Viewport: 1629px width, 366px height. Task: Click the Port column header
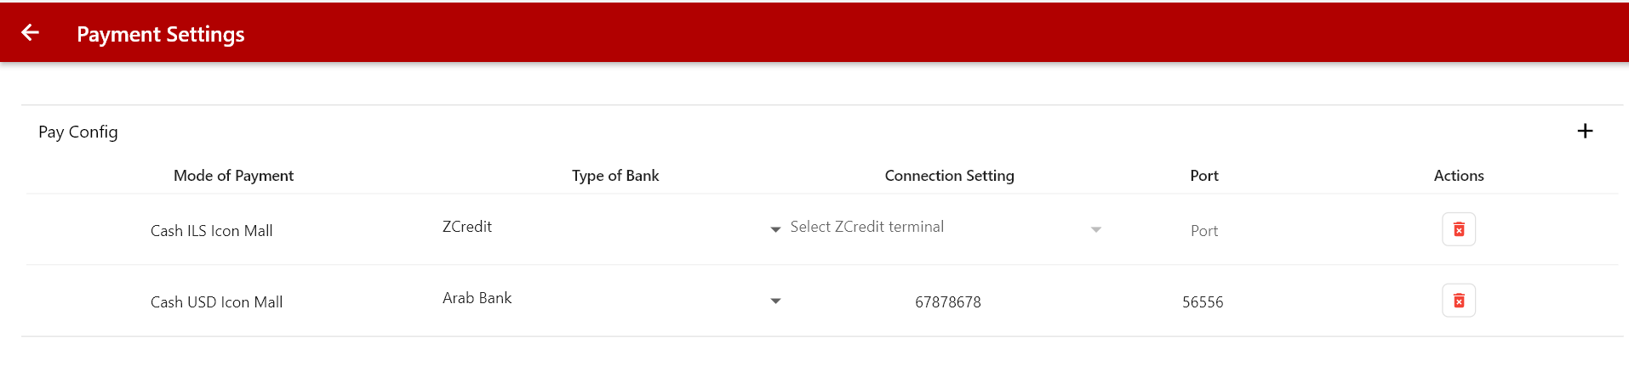click(x=1203, y=176)
